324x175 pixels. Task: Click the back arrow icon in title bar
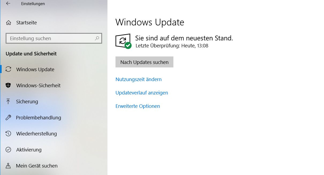(8, 3)
